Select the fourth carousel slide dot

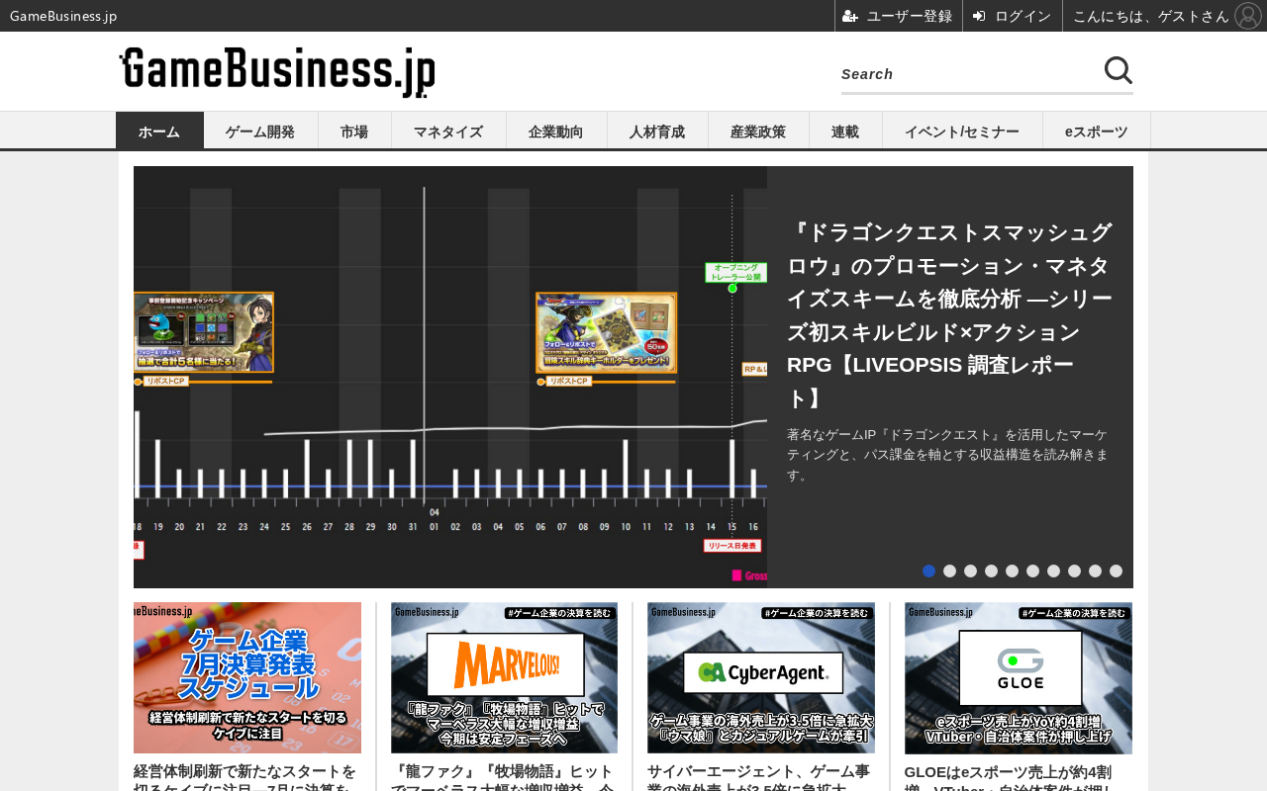coord(991,571)
